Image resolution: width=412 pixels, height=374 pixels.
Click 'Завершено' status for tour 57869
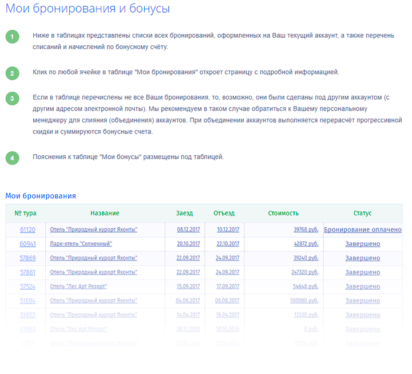363,258
